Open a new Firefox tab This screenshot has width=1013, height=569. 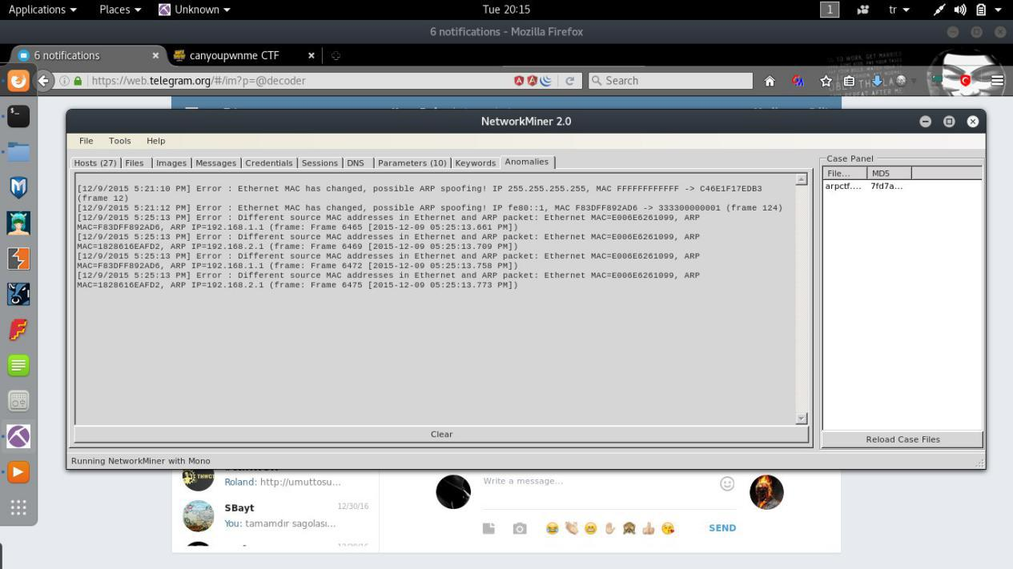336,55
